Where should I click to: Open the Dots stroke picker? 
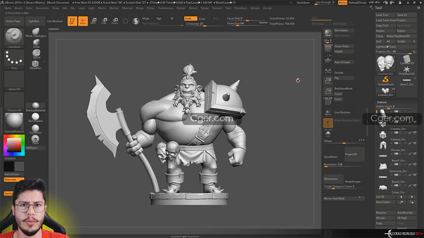click(14, 59)
